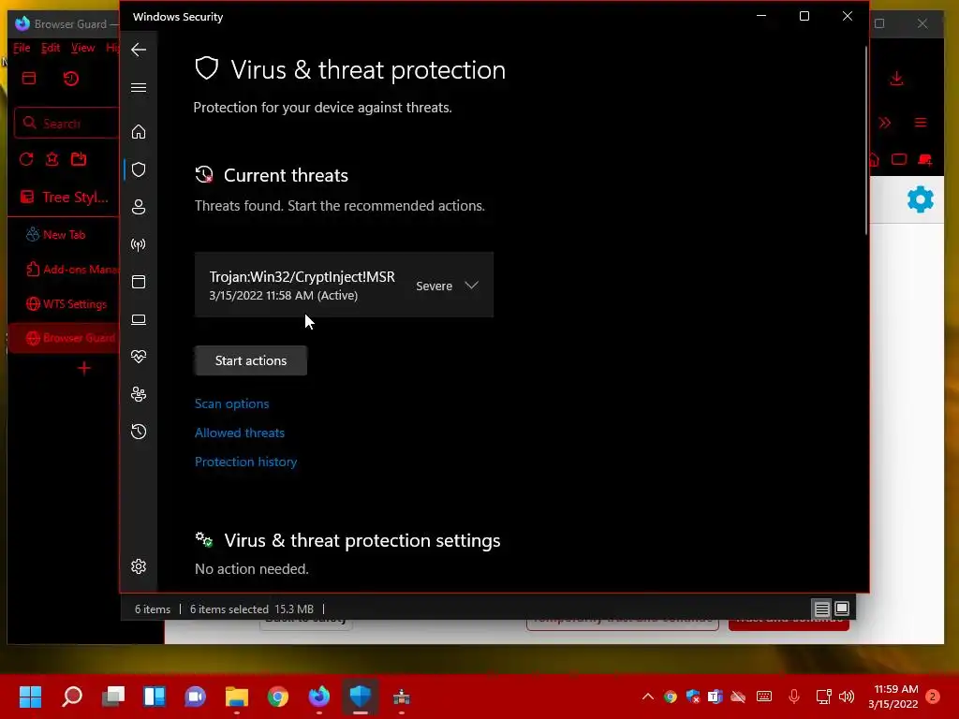Click the Firefox history clock icon
Image resolution: width=959 pixels, height=719 pixels.
point(71,79)
